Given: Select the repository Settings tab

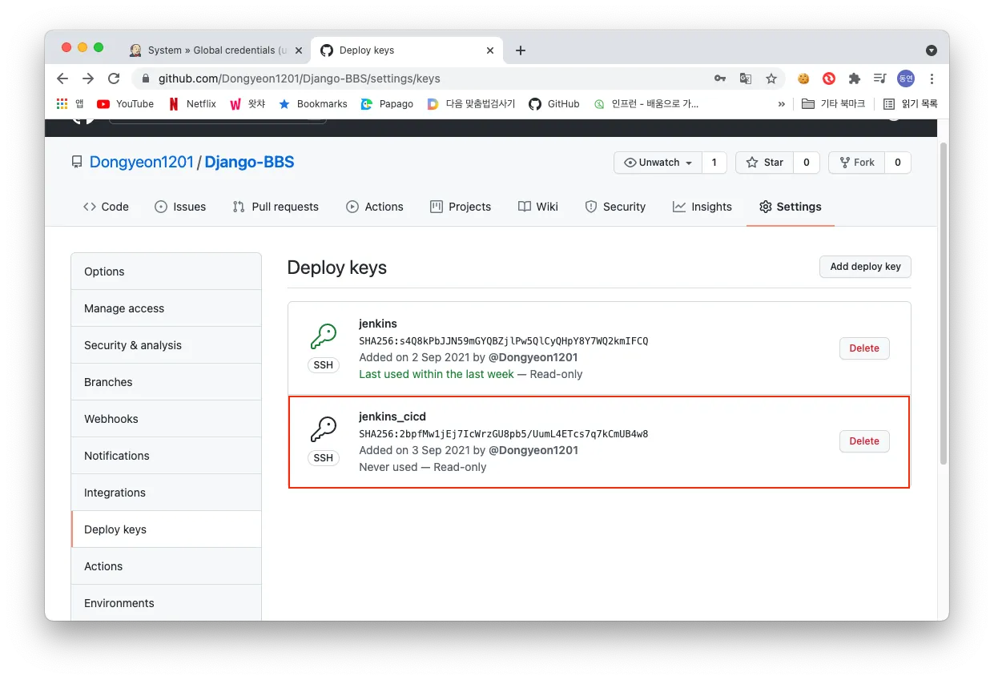Looking at the screenshot, I should pyautogui.click(x=791, y=207).
